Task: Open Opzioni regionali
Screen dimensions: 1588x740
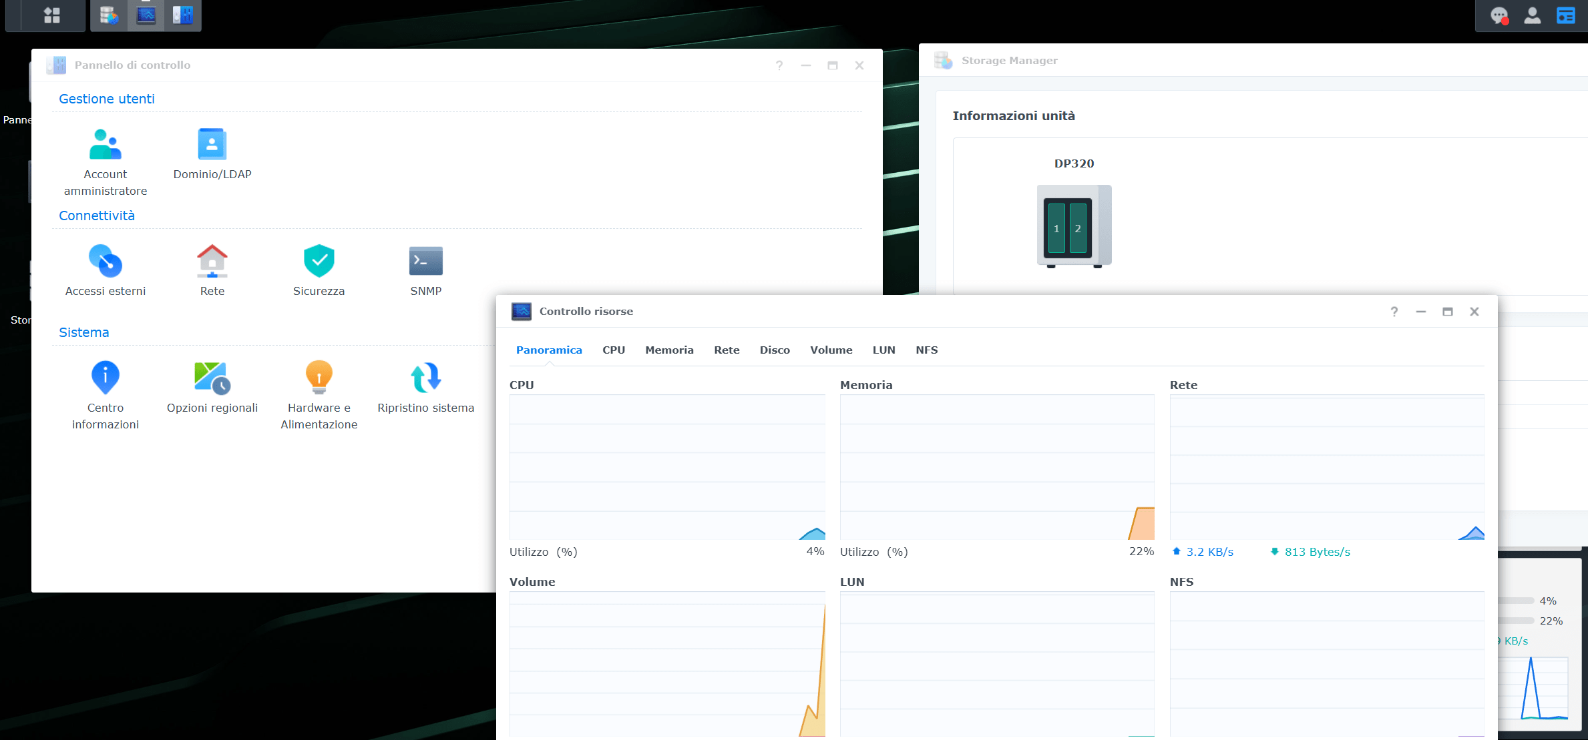Action: point(212,378)
